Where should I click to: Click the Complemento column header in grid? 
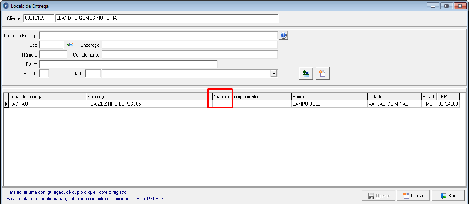pos(261,97)
